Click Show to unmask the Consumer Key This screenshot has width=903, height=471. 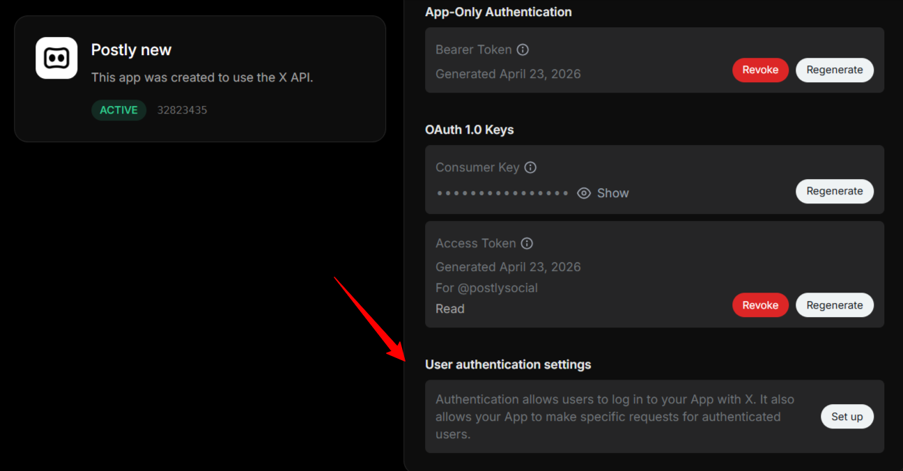click(x=612, y=193)
